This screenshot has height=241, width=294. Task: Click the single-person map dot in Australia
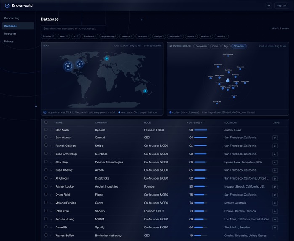[x=145, y=91]
